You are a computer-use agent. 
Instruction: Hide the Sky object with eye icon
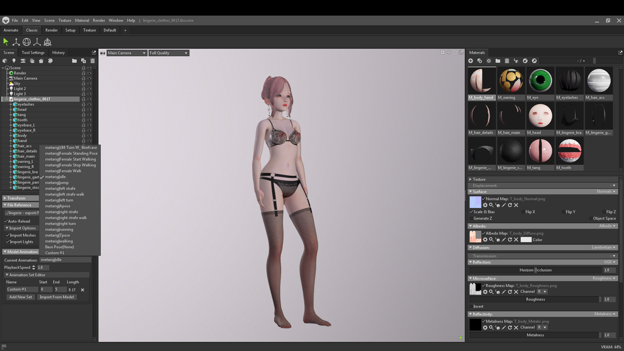(89, 84)
